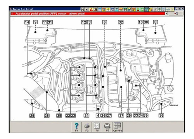Select component label 27

click(x=109, y=115)
